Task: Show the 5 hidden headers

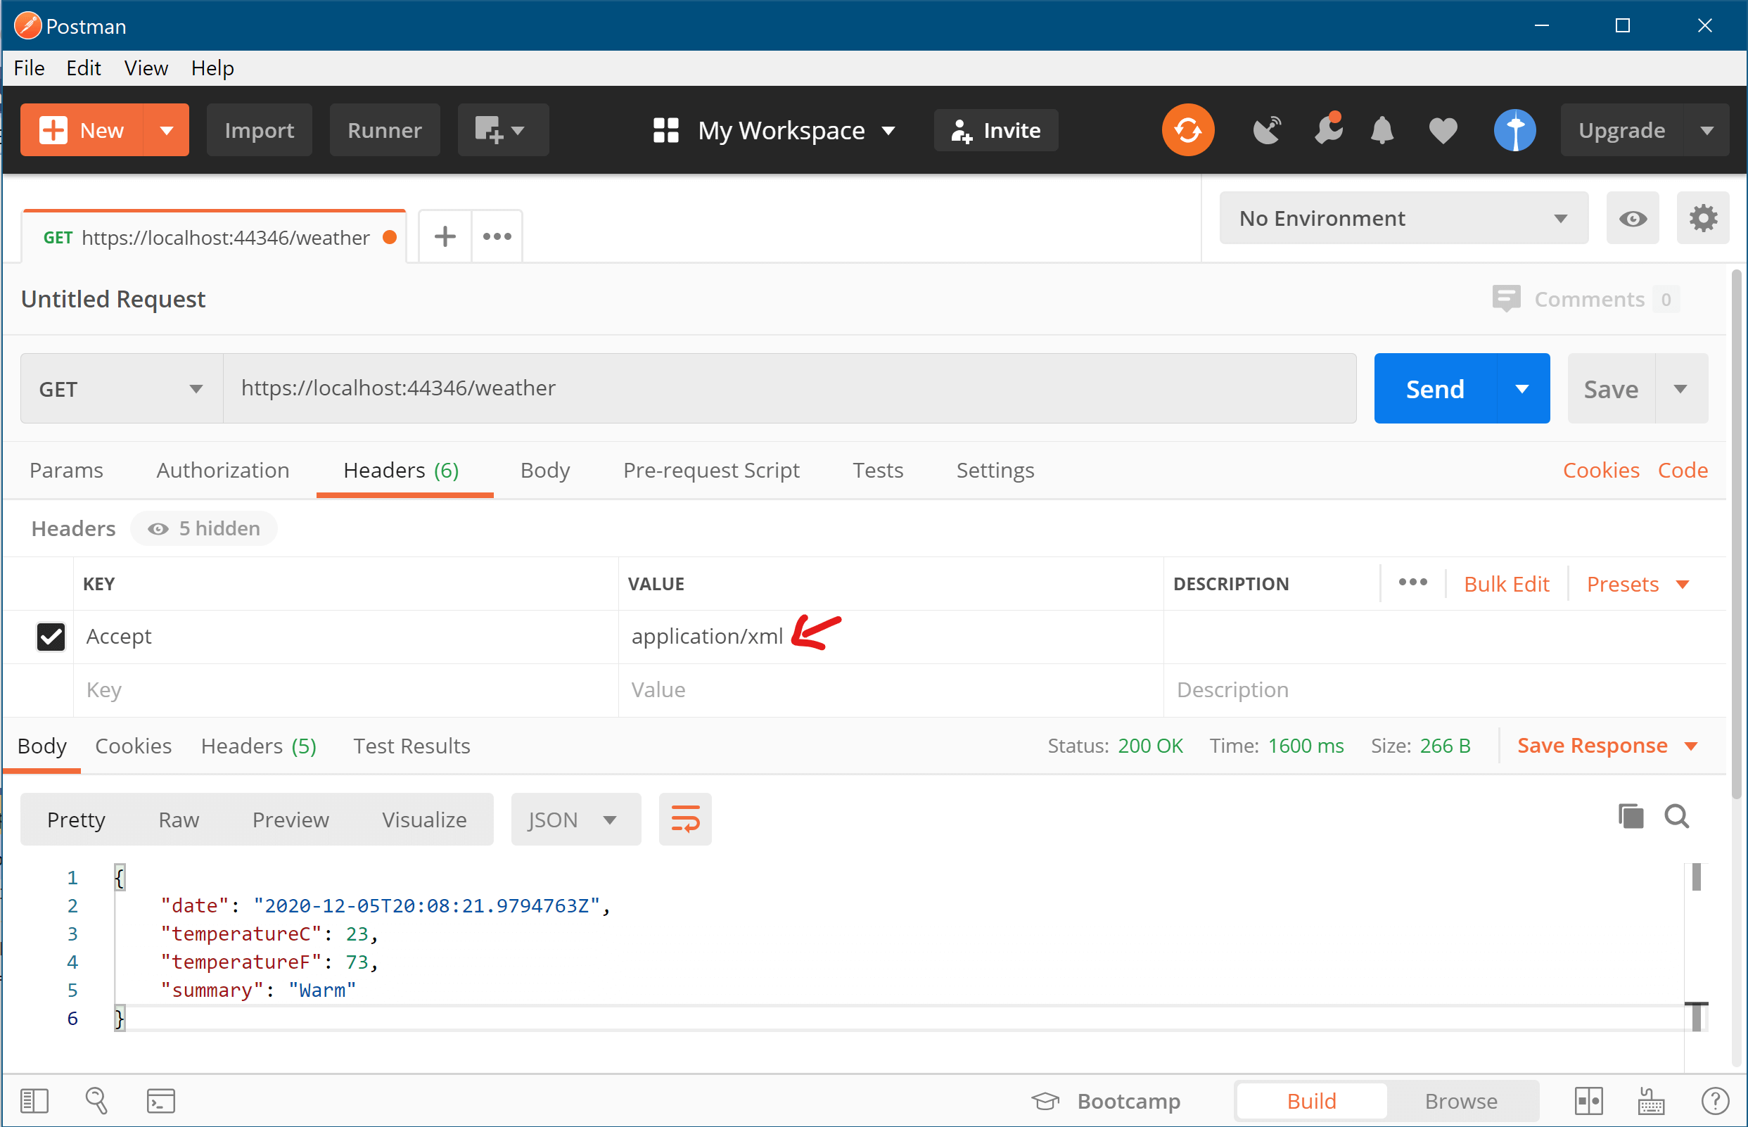Action: [x=203, y=528]
